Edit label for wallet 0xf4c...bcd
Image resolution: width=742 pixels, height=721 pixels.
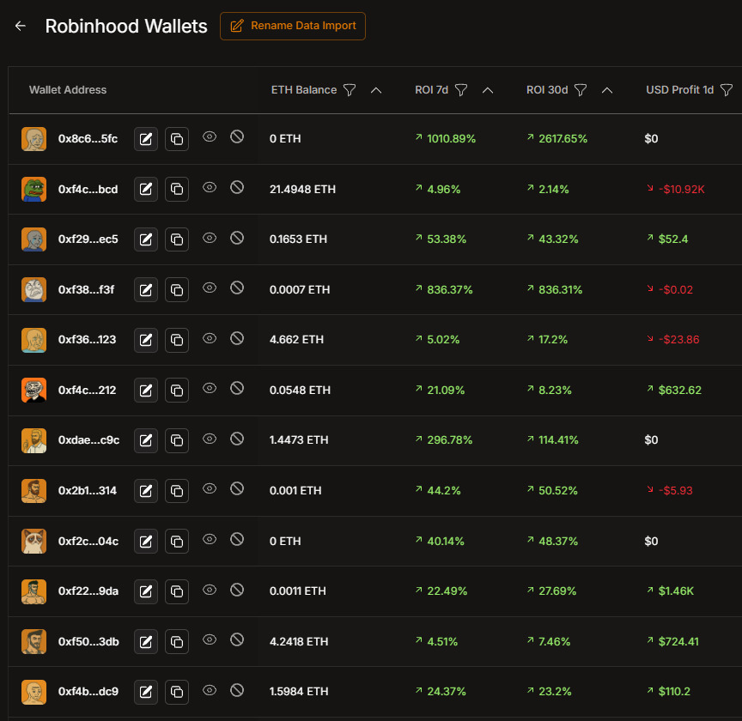(x=146, y=189)
